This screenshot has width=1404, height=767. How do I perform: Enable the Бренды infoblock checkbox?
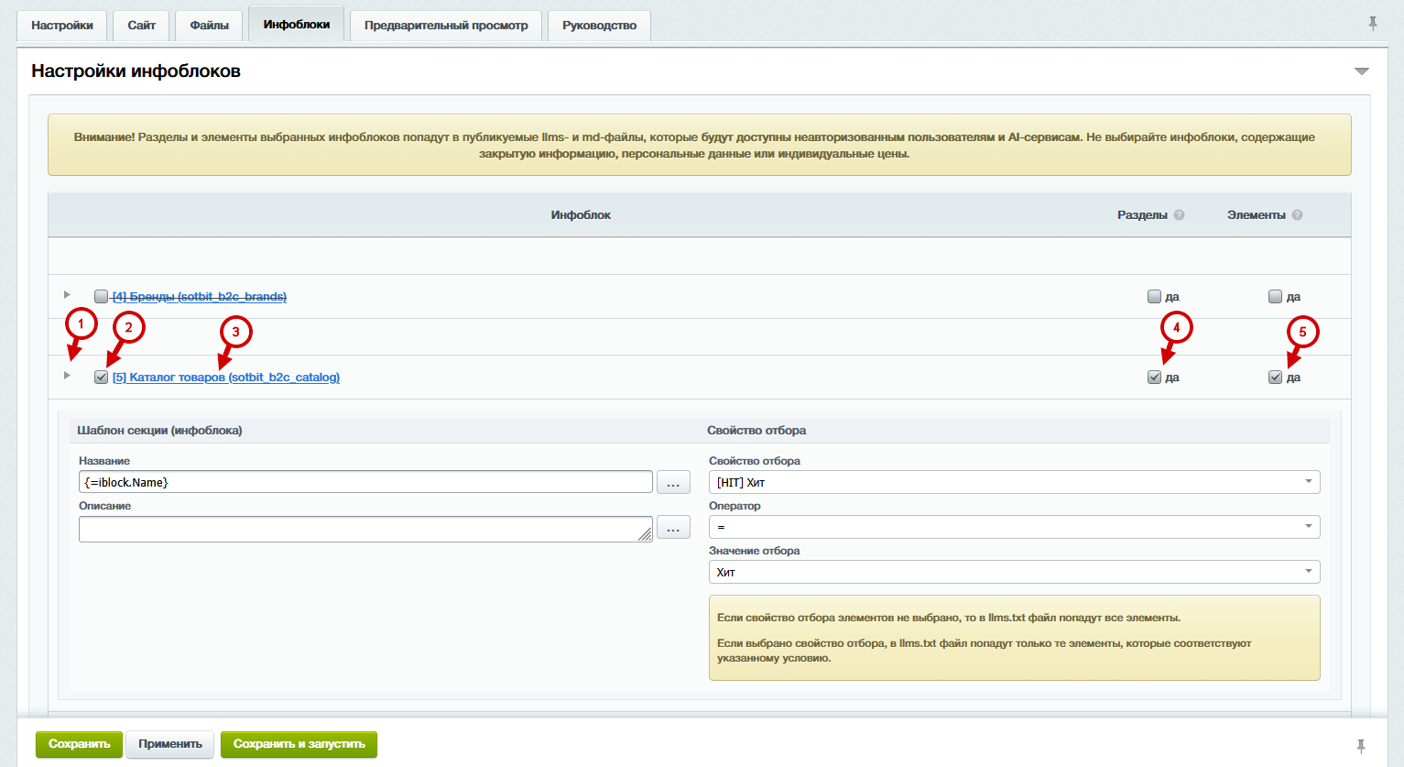102,297
